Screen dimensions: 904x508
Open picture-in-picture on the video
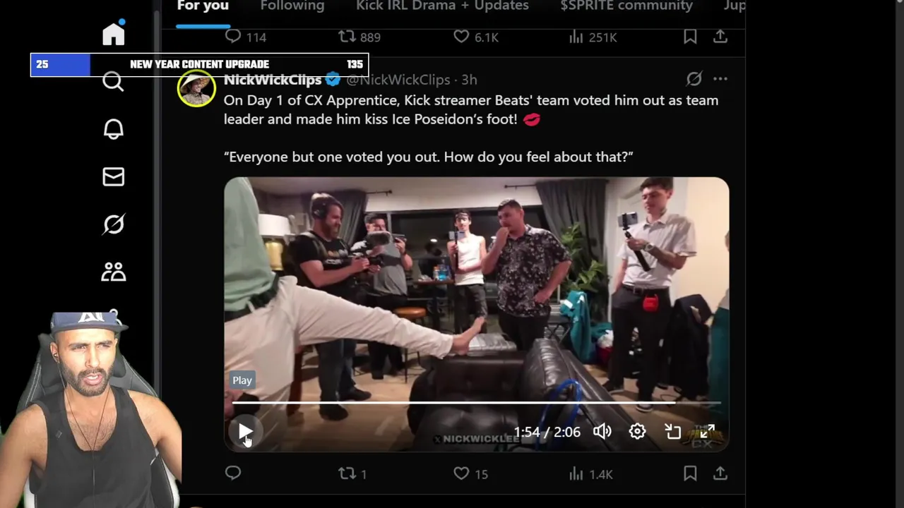point(673,431)
